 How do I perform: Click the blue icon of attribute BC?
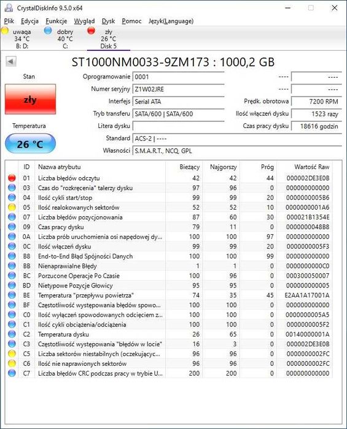coord(12,276)
